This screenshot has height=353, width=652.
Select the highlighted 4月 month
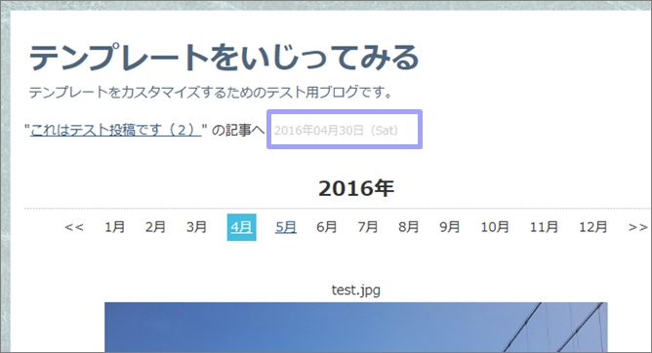[x=242, y=227]
